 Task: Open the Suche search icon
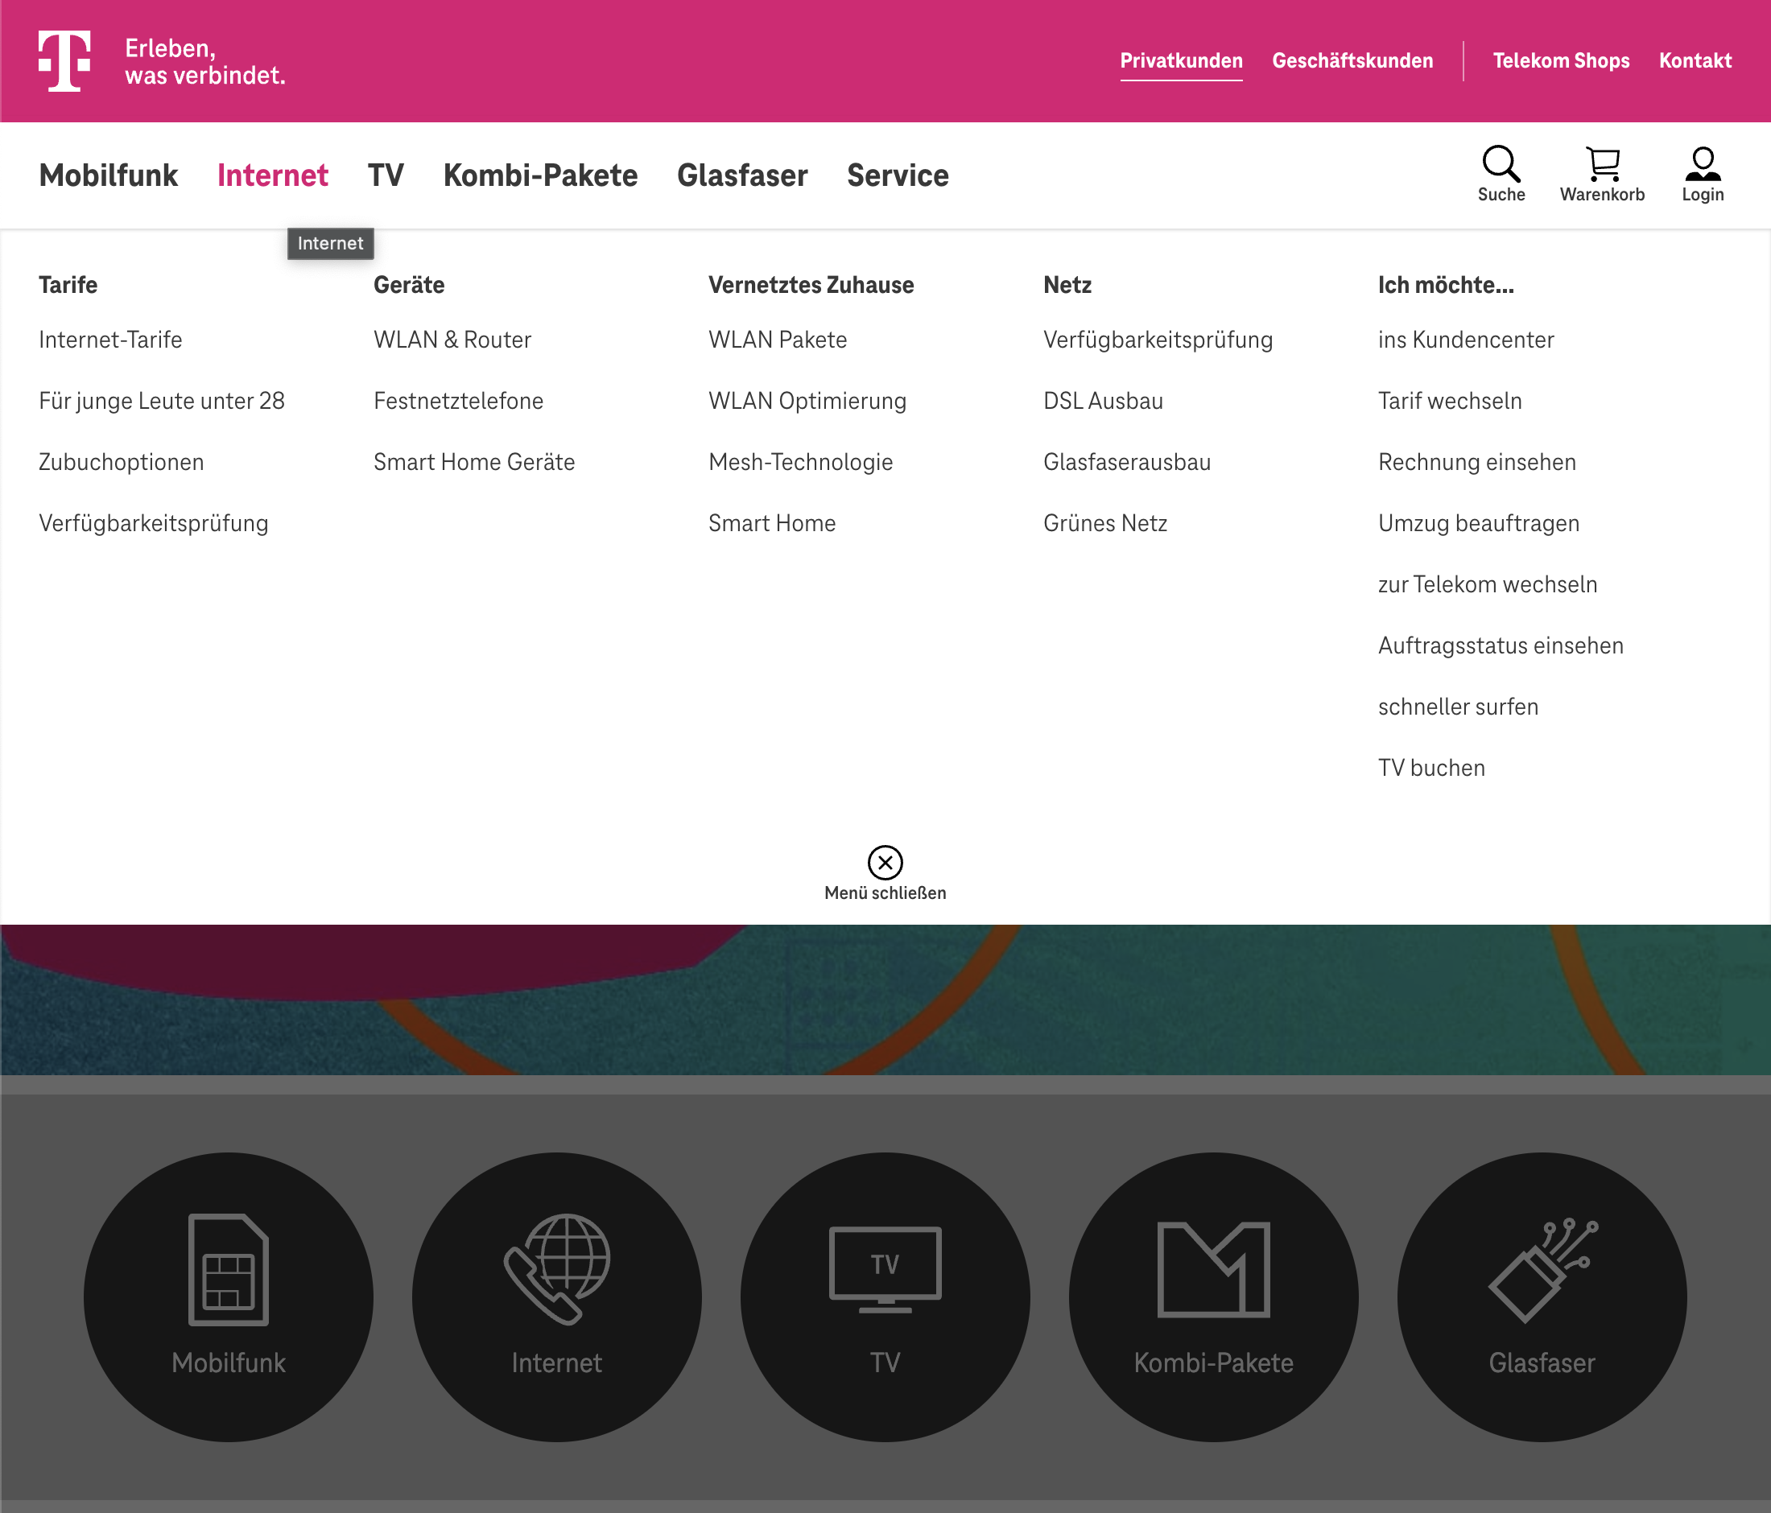[x=1502, y=163]
